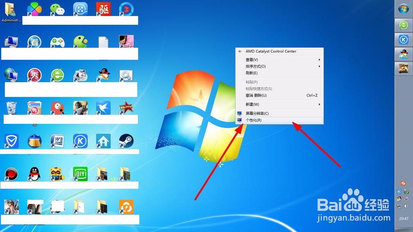Expand the 查看(V) submenu

click(280, 60)
